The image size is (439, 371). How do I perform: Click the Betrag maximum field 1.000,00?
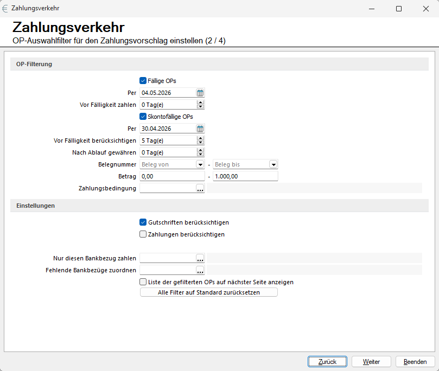click(245, 176)
